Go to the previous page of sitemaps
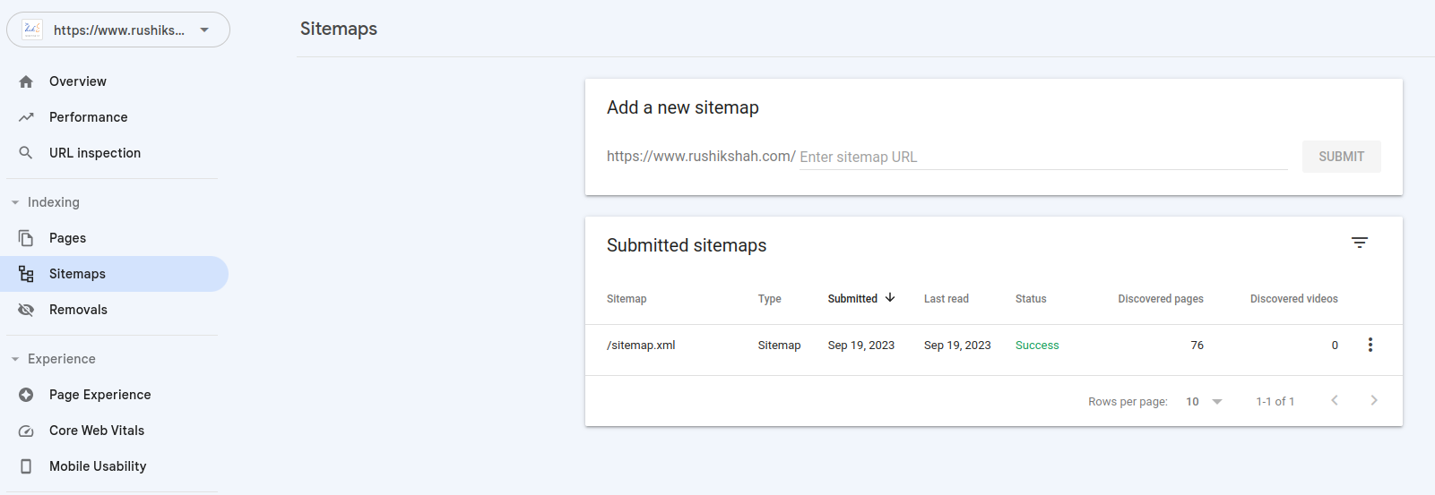 click(x=1335, y=400)
